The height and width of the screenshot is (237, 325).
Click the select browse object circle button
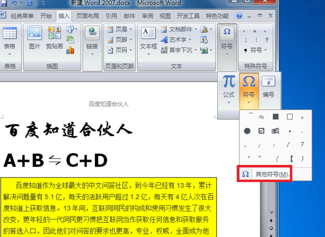(271, 228)
